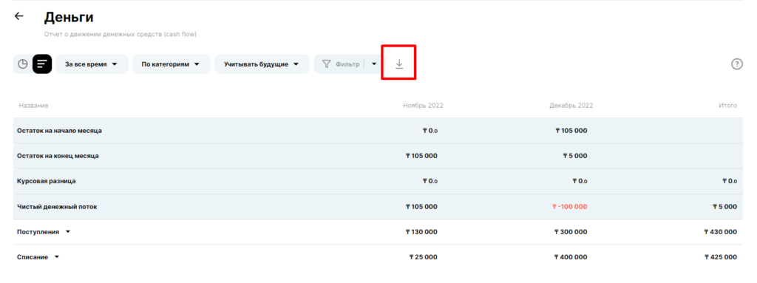Click the Итого column header
Viewport: 757px width, 283px height.
point(727,105)
